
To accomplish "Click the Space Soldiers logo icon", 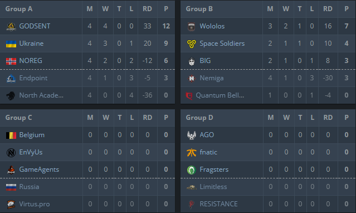I will [x=192, y=43].
